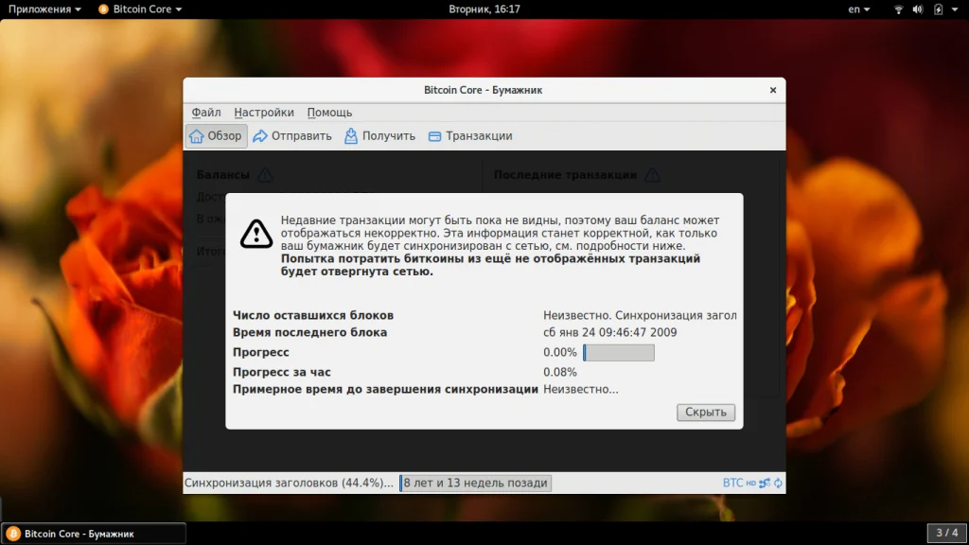Click the warning icon beside Последние транзакции
Viewport: 969px width, 545px height.
[x=652, y=175]
